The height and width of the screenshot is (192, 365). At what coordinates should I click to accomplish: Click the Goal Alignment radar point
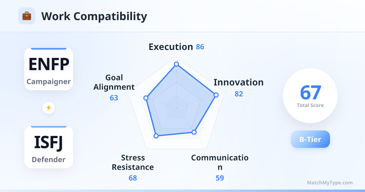click(x=146, y=98)
